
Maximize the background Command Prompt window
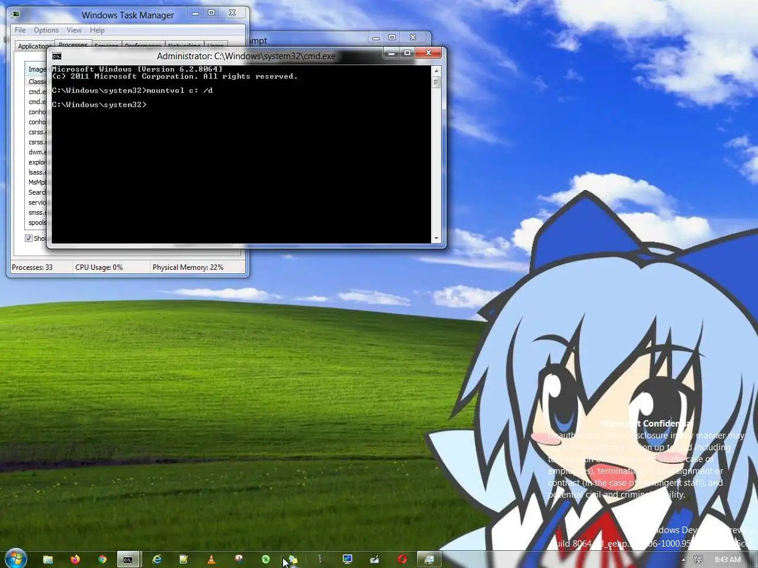click(392, 37)
